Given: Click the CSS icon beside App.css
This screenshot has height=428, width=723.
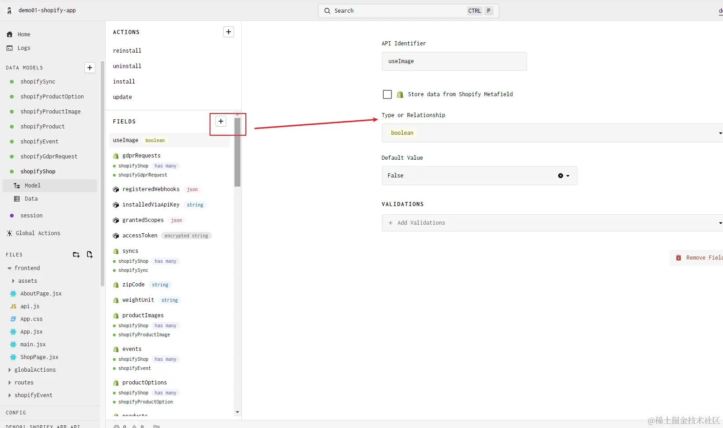Looking at the screenshot, I should pos(13,319).
